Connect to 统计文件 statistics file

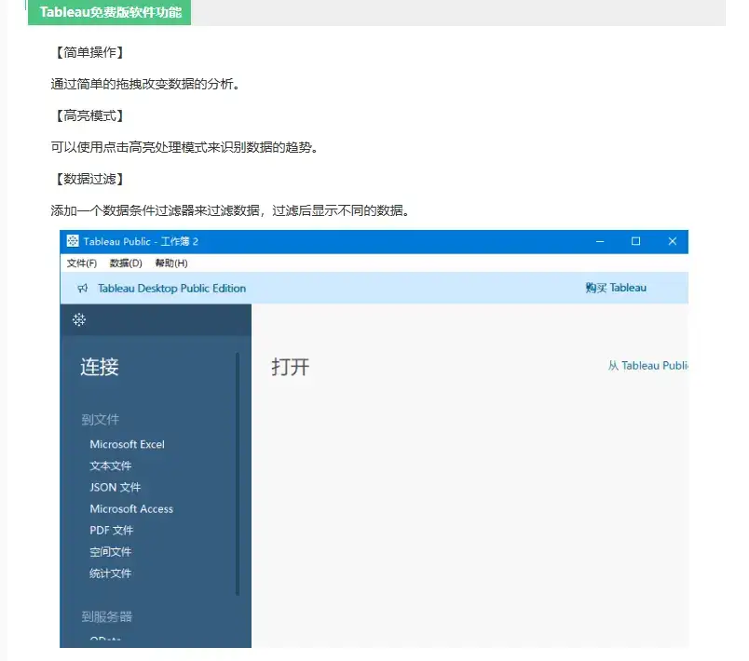(x=109, y=573)
